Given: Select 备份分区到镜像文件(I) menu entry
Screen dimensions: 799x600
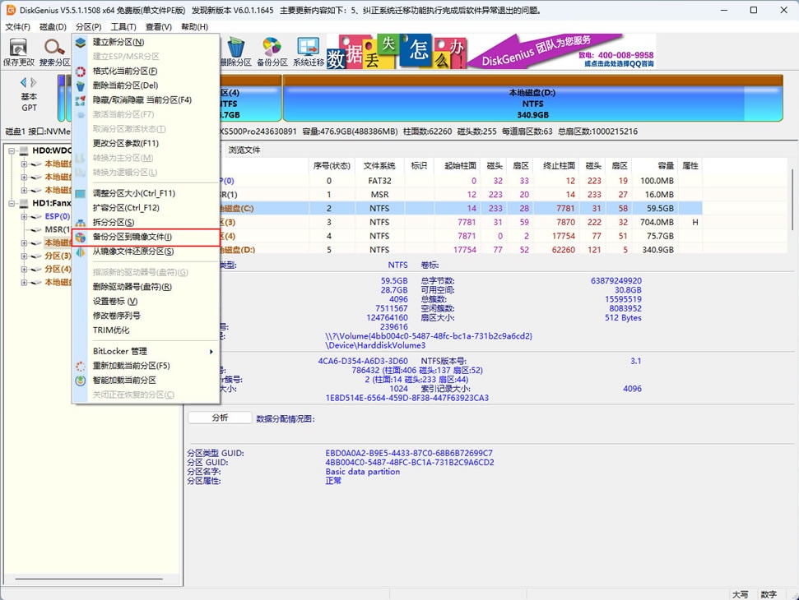Looking at the screenshot, I should point(132,237).
